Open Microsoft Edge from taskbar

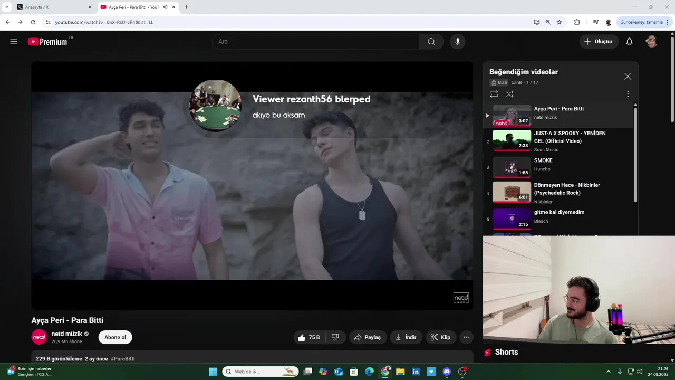click(370, 372)
